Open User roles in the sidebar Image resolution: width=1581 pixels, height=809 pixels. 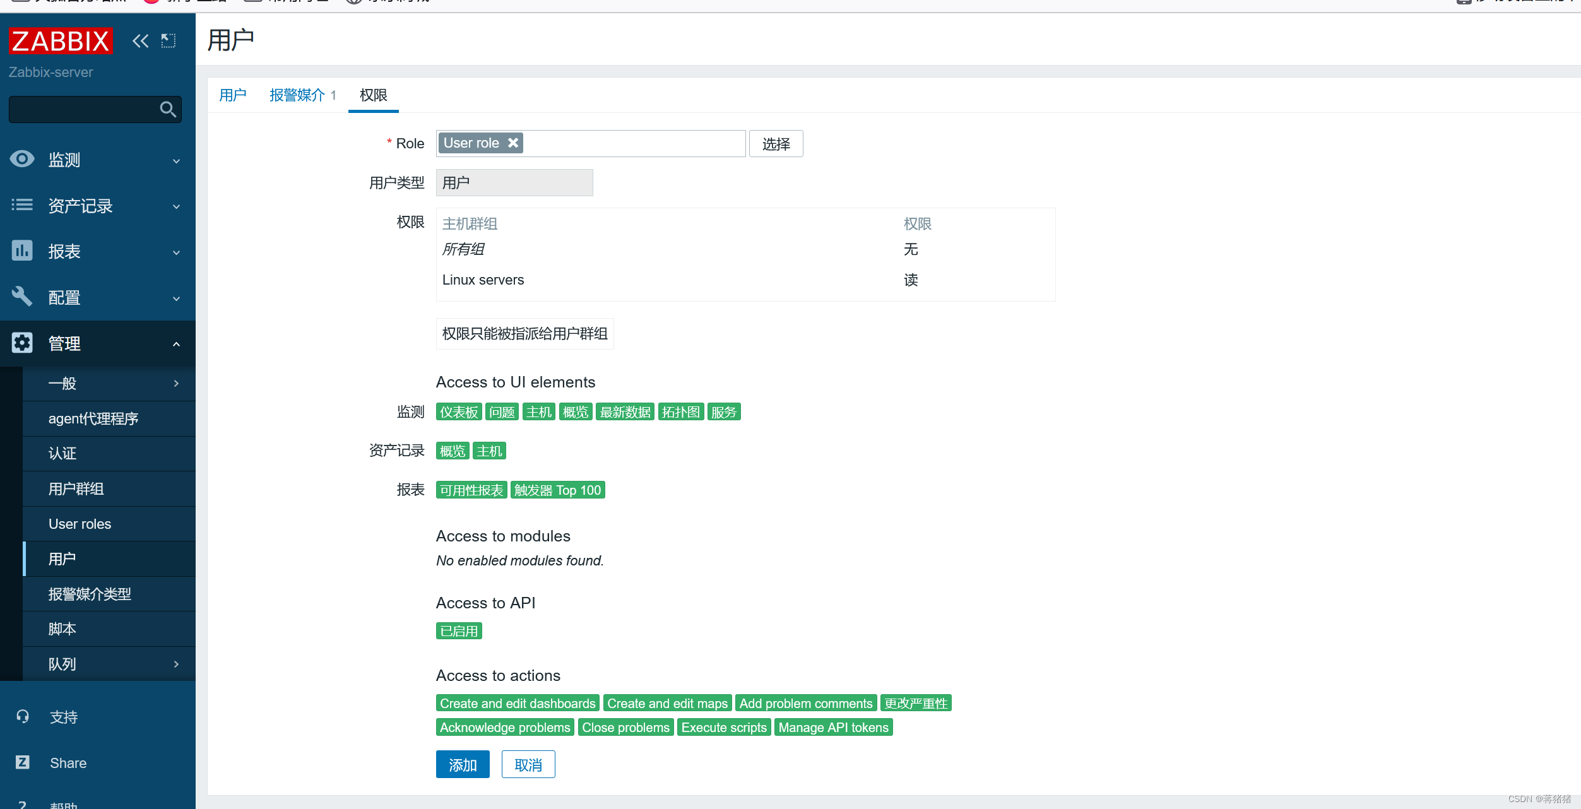point(80,524)
